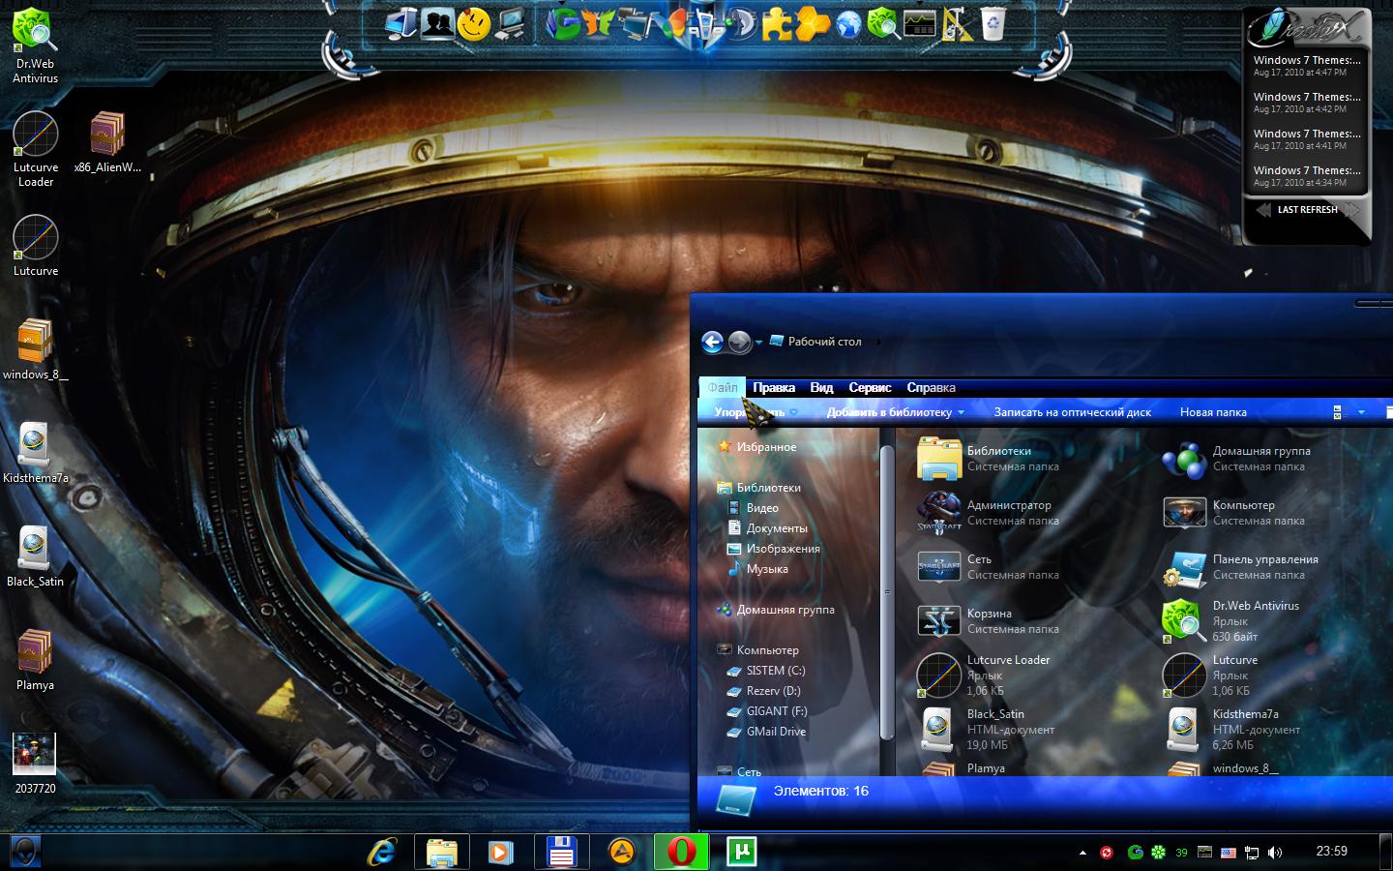Screen dimensions: 1393x871
Task: Show hidden system tray icons
Action: click(1082, 853)
